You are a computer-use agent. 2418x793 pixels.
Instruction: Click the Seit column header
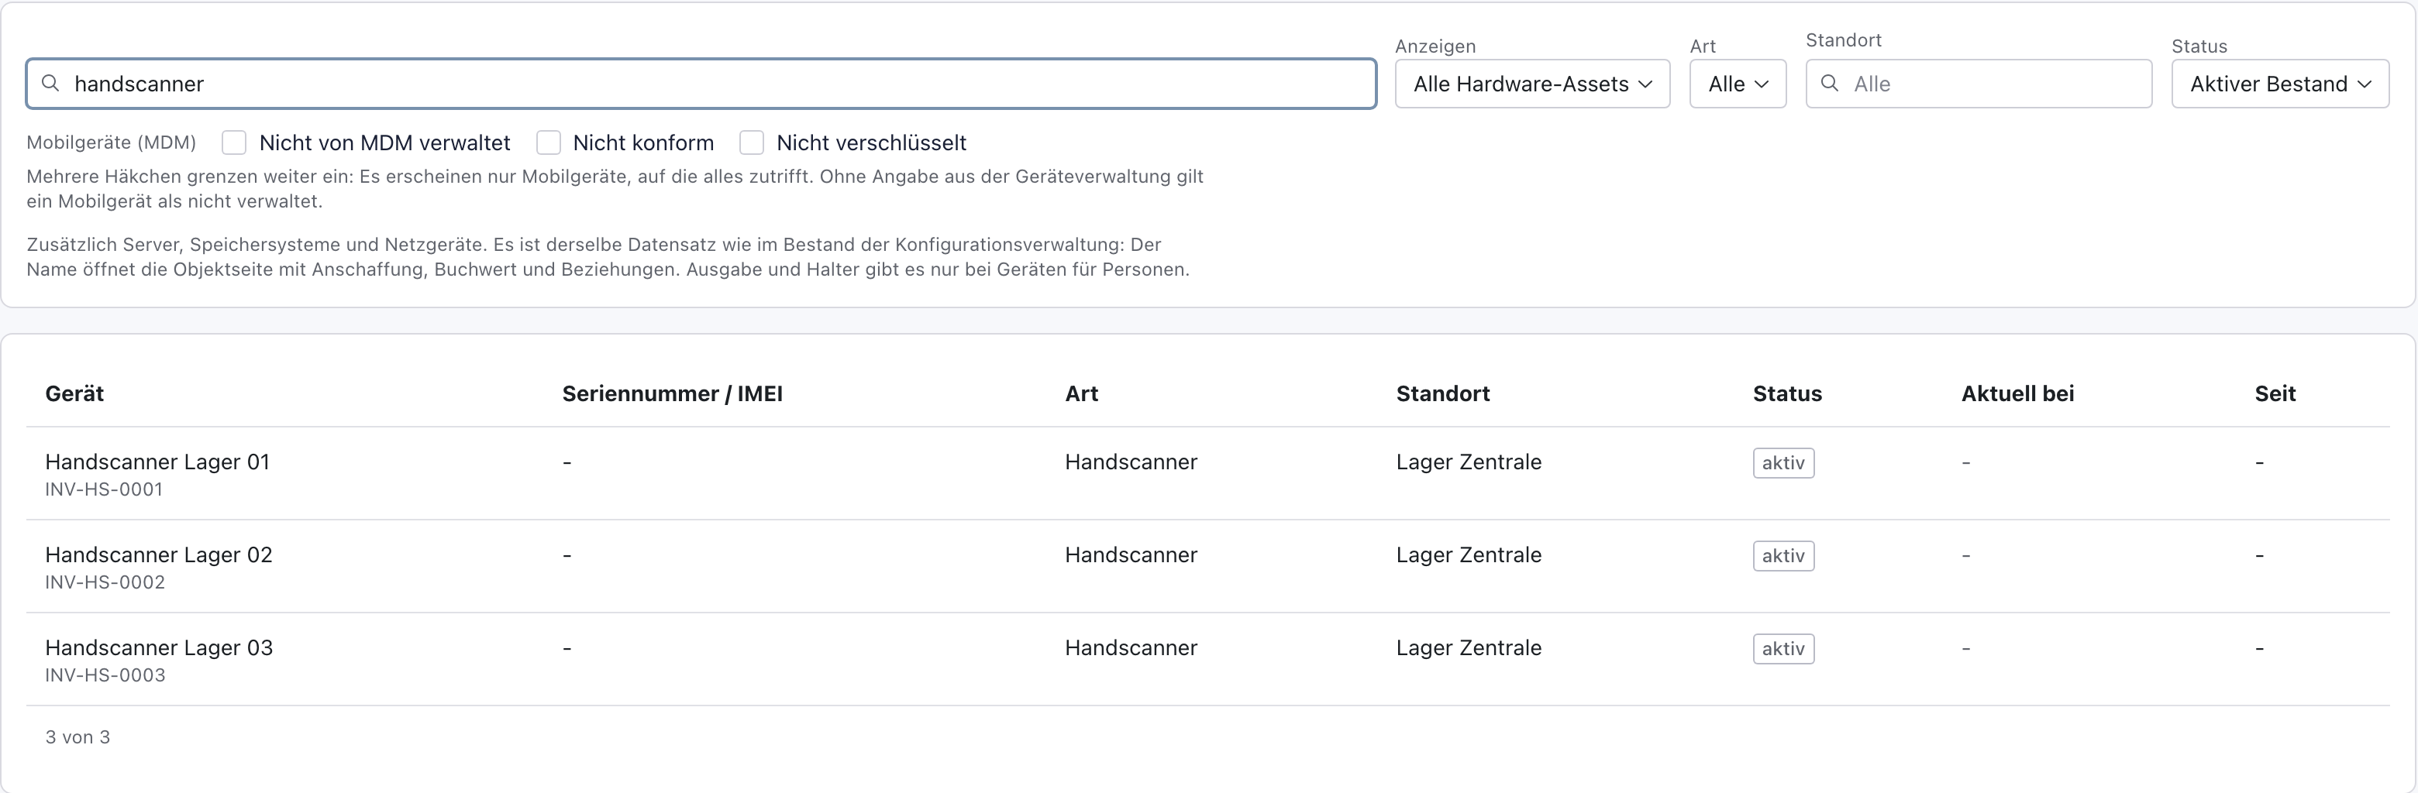(2275, 394)
